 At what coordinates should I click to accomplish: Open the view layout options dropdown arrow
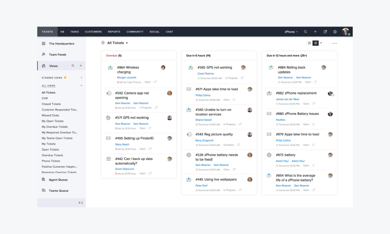(321, 43)
